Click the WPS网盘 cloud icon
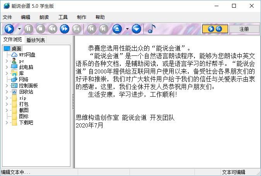 click(x=14, y=55)
